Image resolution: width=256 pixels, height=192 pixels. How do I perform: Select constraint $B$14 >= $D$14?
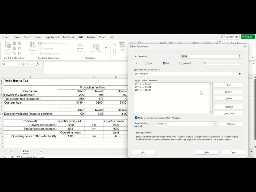pos(143,87)
